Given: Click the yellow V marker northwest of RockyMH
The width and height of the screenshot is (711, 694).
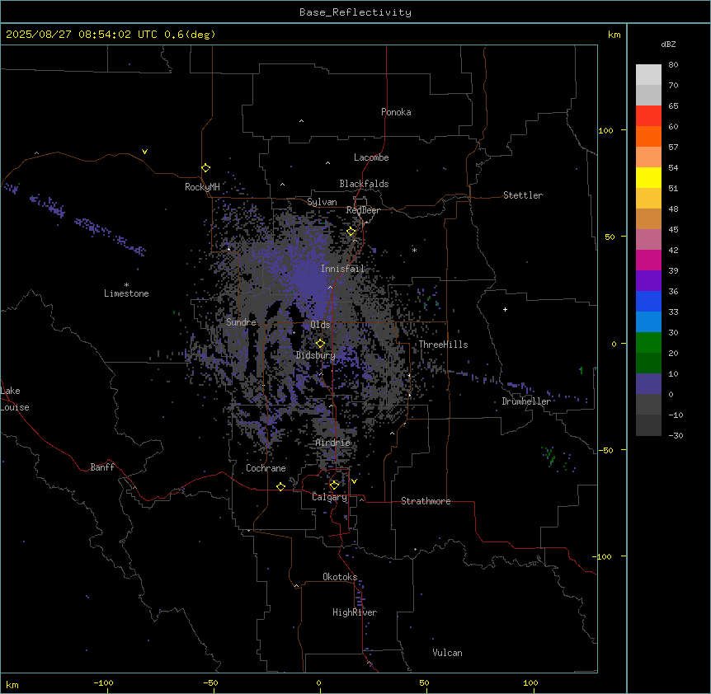Looking at the screenshot, I should click(x=144, y=152).
